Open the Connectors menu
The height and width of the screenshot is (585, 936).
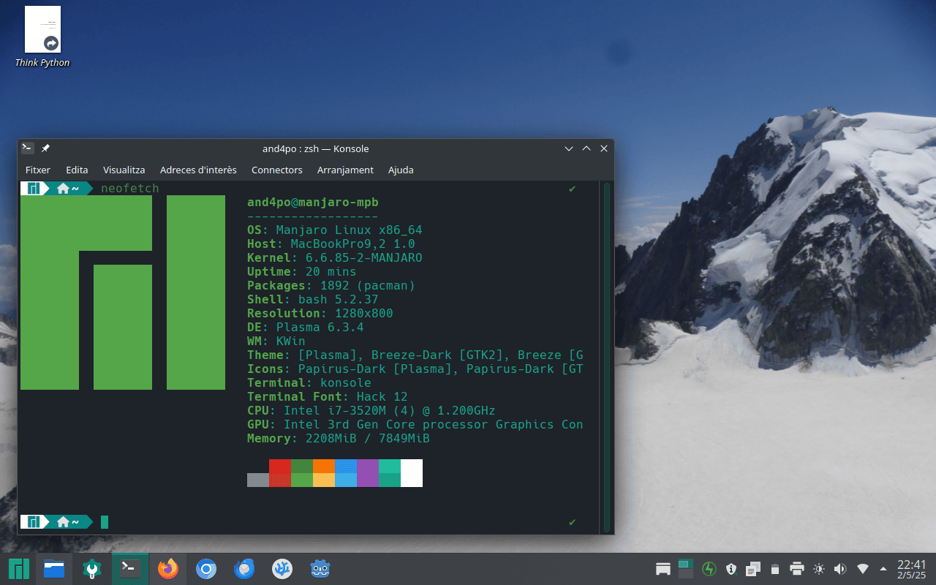(277, 170)
